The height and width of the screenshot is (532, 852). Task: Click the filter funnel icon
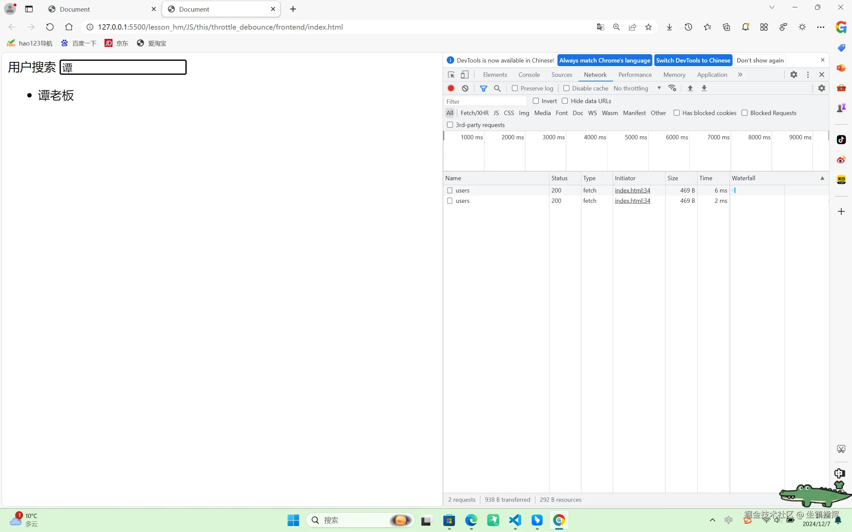[x=483, y=88]
